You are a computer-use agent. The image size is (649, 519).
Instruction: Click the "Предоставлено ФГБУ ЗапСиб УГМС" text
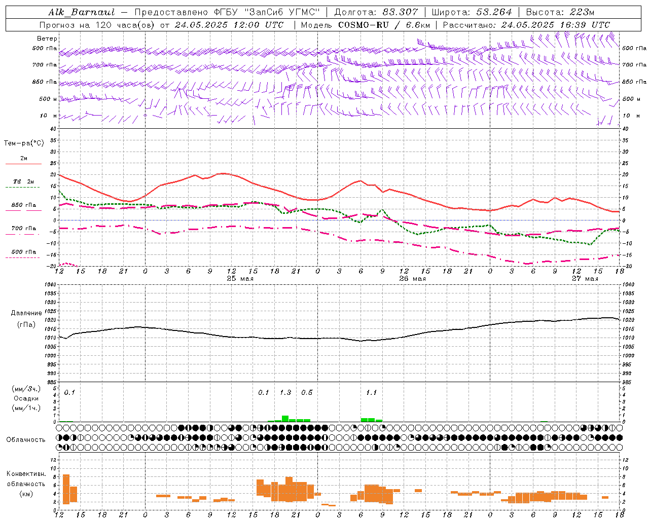[x=228, y=12]
